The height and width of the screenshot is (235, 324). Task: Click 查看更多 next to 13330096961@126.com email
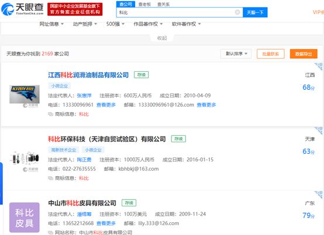pos(206,105)
